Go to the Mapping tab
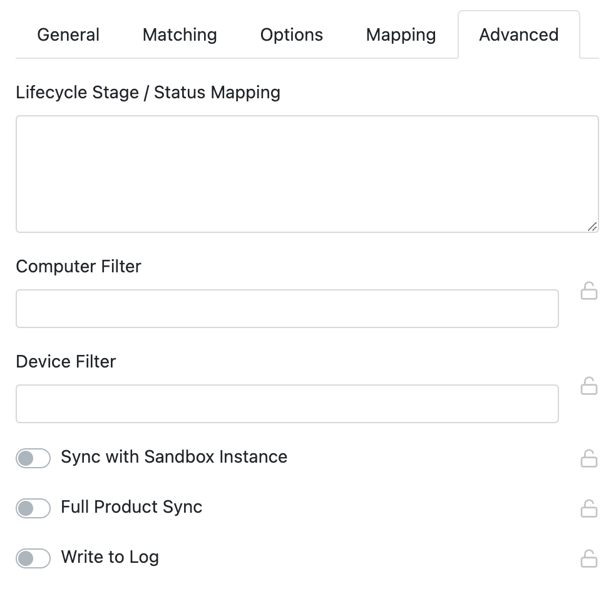Viewport: 616px width, 591px height. (400, 34)
